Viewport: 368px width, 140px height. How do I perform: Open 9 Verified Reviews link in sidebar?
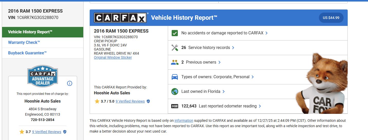tap(47, 132)
